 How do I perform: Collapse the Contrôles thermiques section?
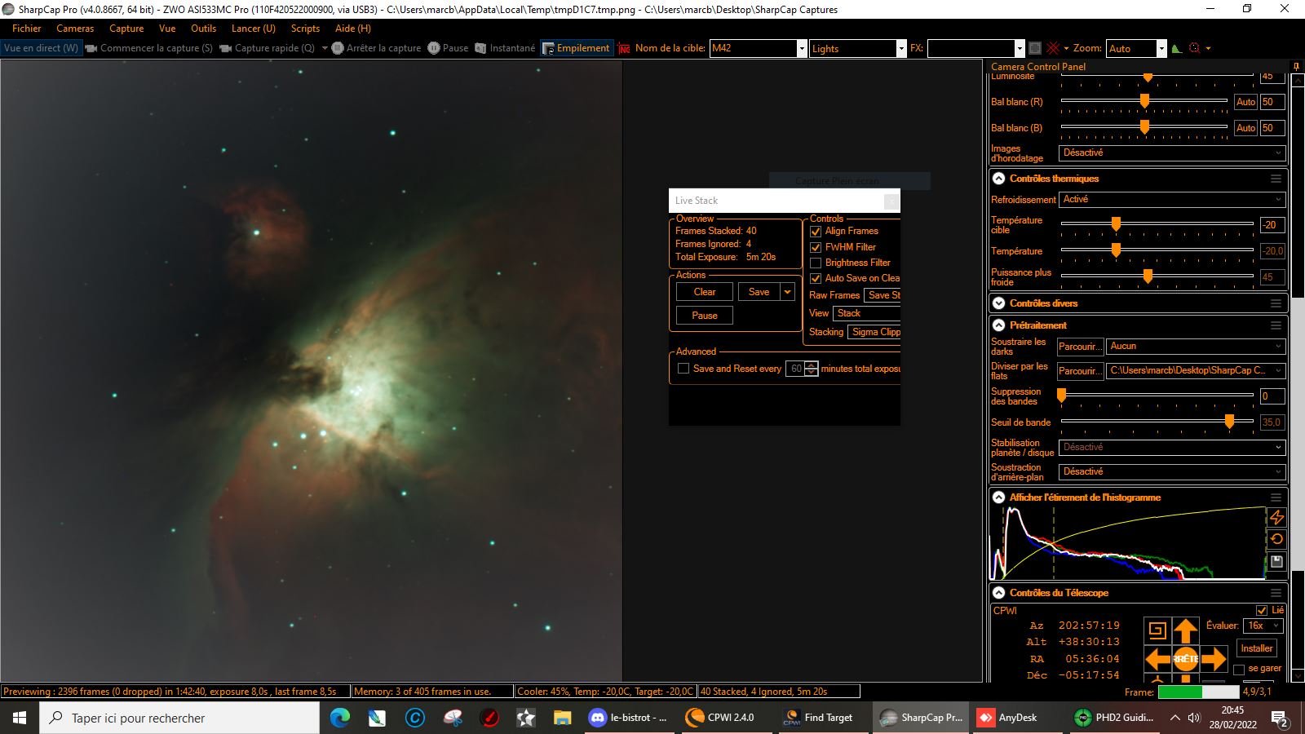[998, 179]
